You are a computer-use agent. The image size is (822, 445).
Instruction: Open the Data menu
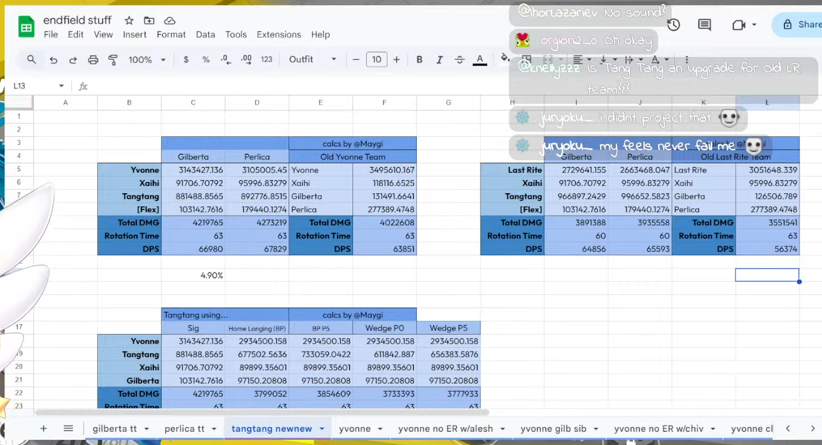[x=205, y=34]
